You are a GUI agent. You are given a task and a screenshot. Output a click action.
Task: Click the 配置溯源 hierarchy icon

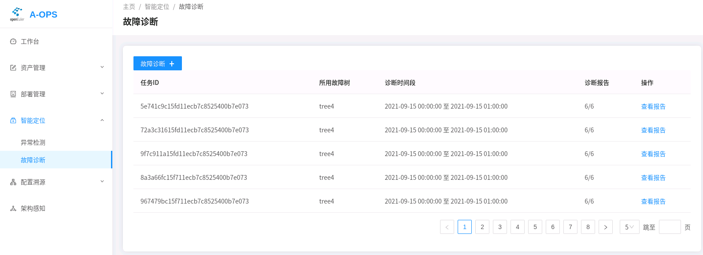pyautogui.click(x=13, y=182)
